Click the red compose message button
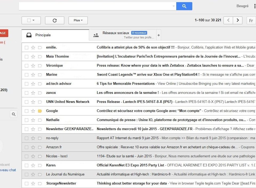This screenshot has height=188, width=256. (x=3, y=33)
